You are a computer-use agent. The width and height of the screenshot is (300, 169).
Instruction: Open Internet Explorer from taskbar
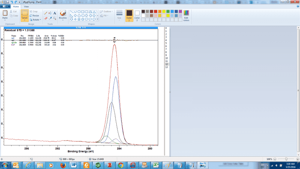click(28, 165)
